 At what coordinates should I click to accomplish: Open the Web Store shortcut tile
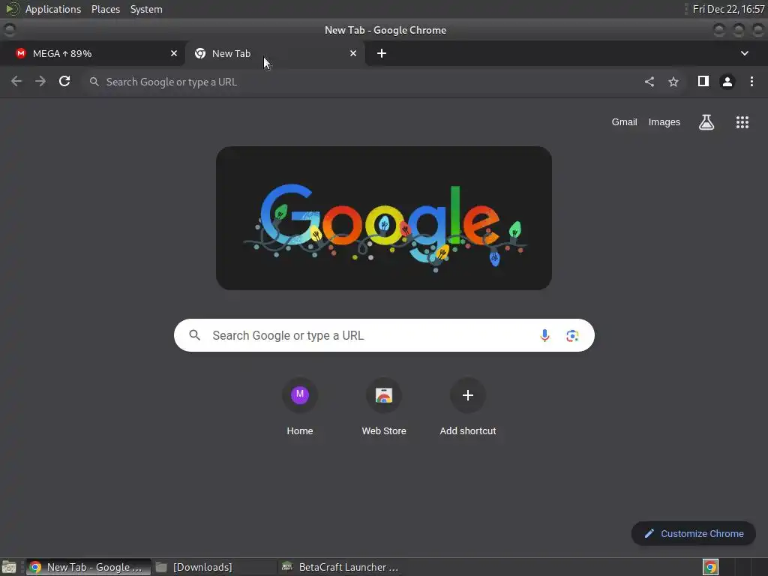384,407
